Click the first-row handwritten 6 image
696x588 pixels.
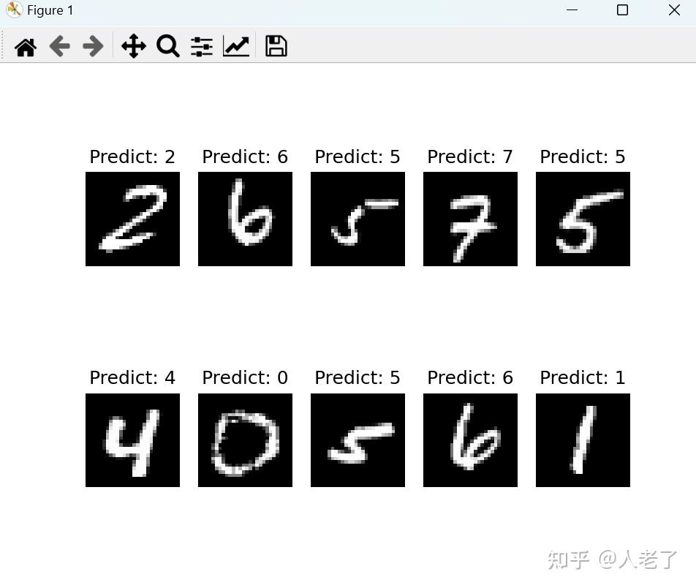pos(245,219)
